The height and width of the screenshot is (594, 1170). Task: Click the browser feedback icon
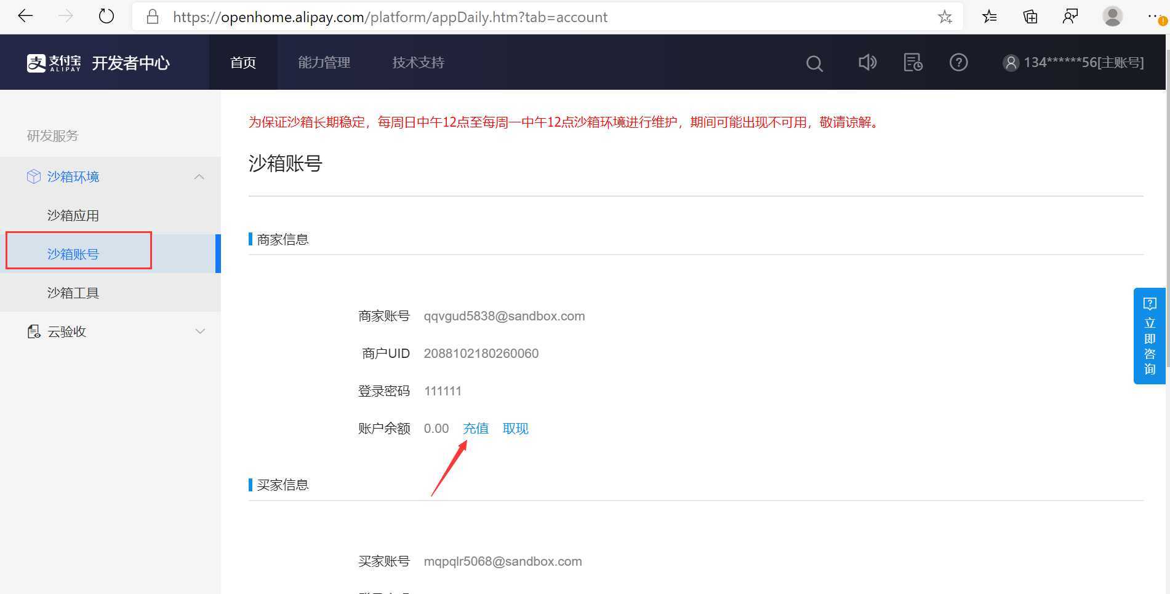click(1070, 16)
